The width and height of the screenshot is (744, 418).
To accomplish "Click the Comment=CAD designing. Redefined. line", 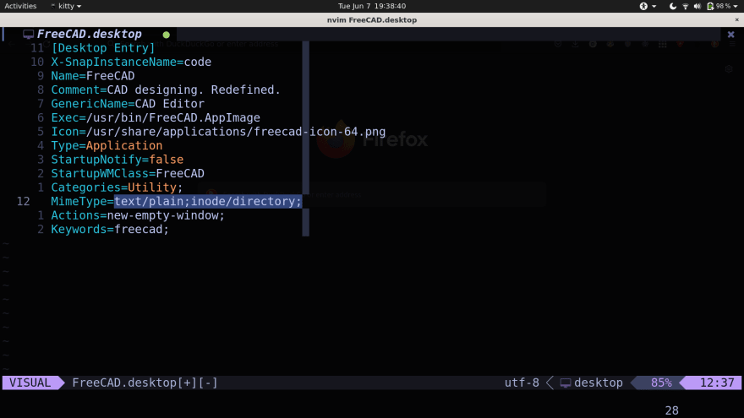I will pos(166,90).
